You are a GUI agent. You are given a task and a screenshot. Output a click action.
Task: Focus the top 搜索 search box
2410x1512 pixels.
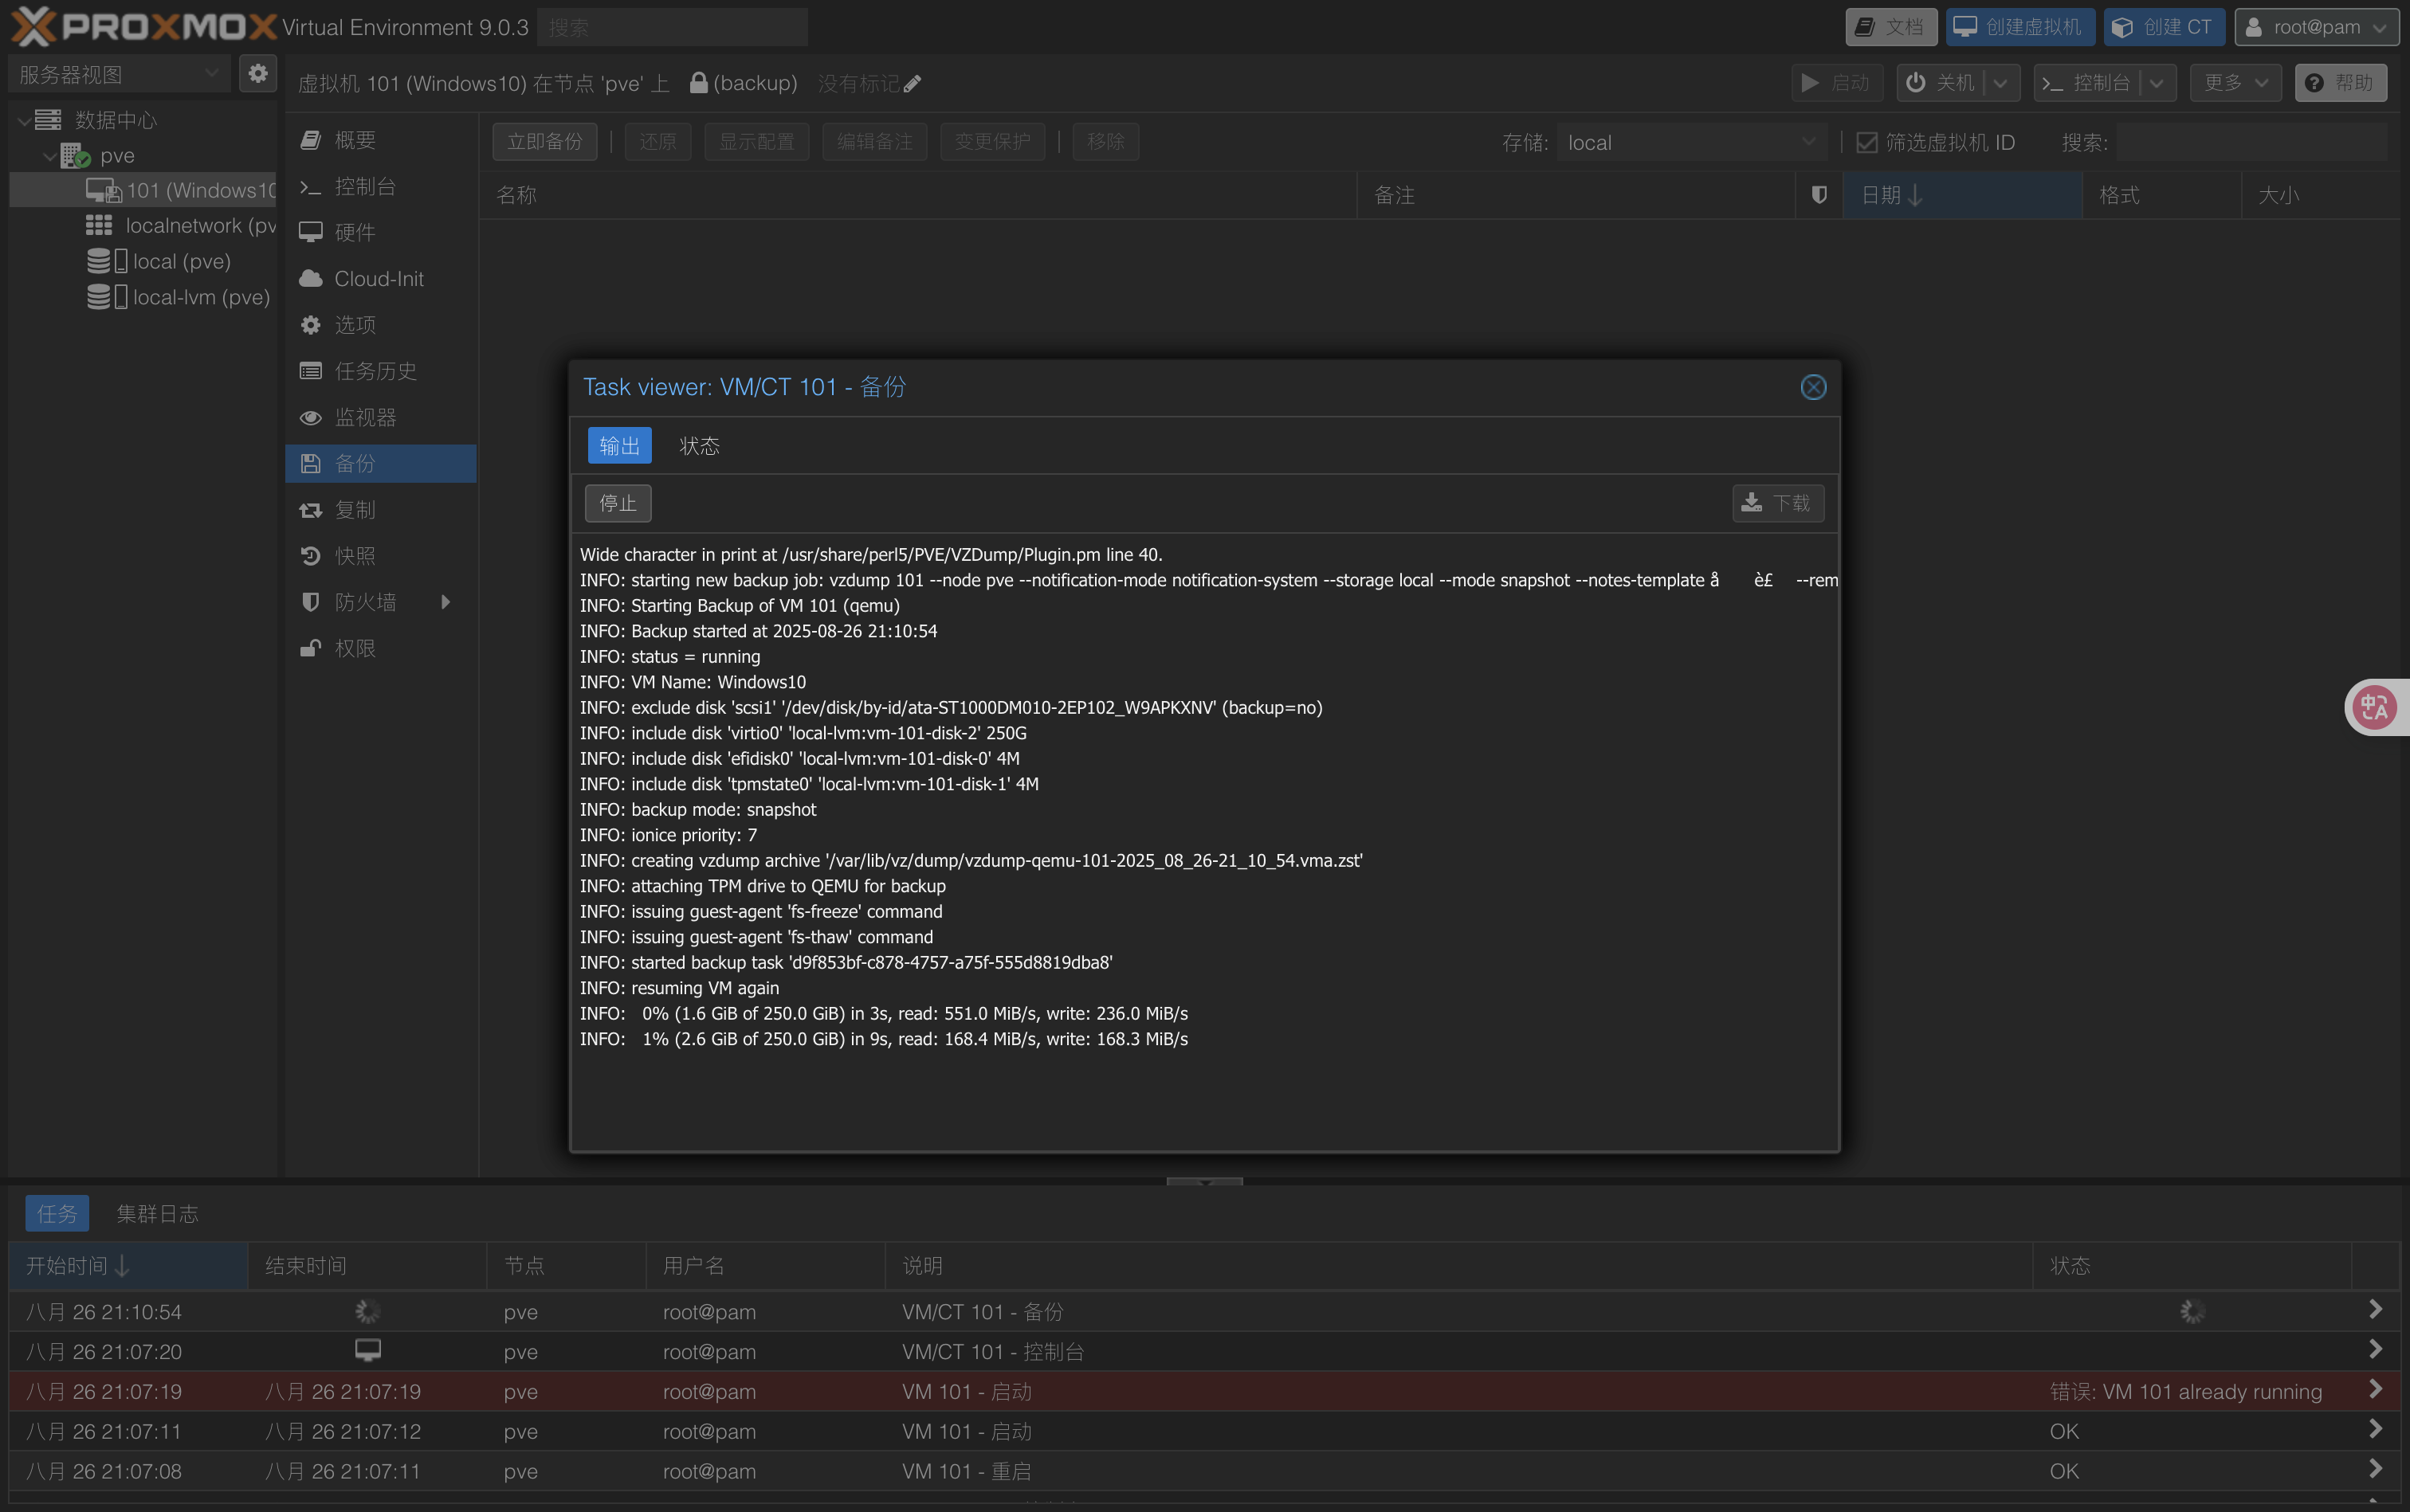(x=673, y=27)
